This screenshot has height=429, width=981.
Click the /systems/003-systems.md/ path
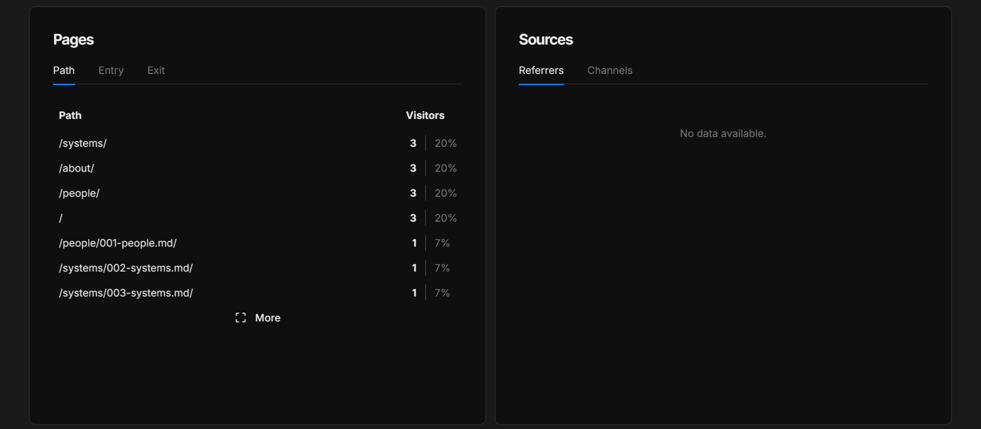(x=126, y=293)
